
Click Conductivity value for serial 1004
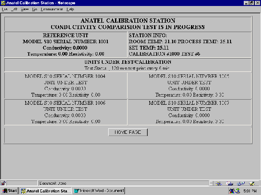click(65, 89)
